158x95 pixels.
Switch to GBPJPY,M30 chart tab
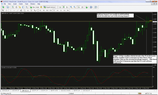54,90
